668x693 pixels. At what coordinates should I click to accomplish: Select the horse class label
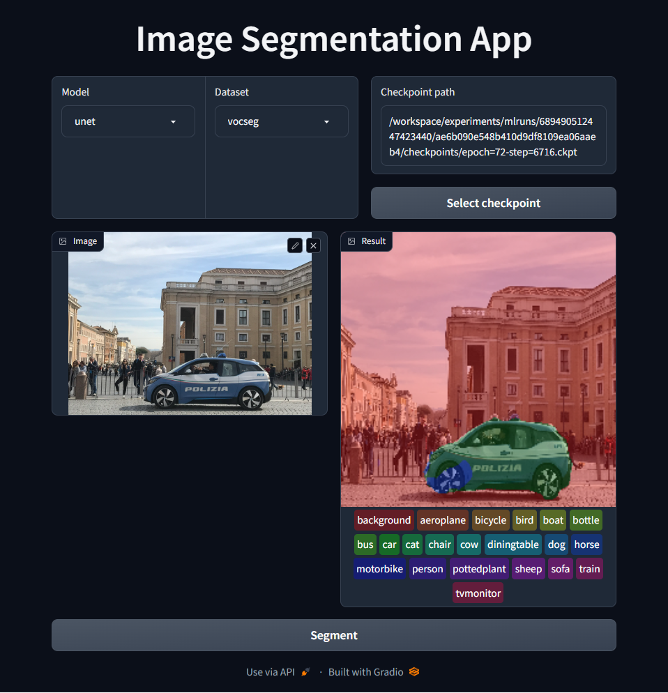point(586,544)
